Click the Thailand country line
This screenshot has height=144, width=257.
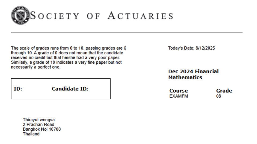click(31, 134)
